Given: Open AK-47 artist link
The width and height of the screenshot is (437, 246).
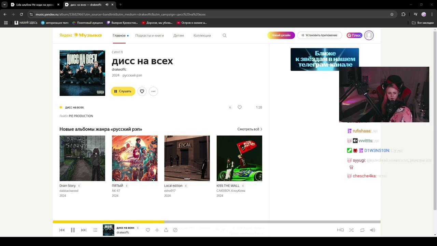Looking at the screenshot, I should (116, 191).
